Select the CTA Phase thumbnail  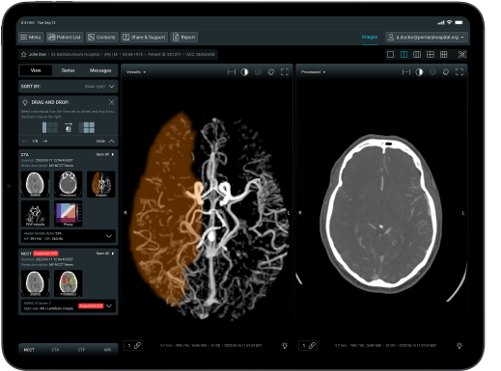click(68, 214)
